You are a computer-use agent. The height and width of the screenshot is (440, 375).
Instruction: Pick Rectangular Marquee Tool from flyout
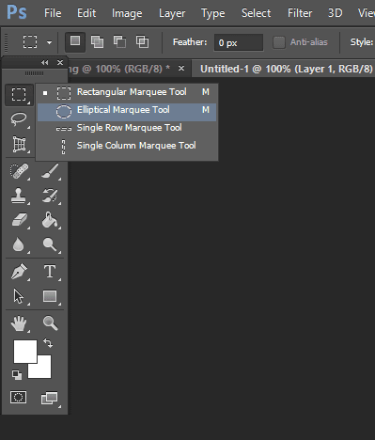[127, 92]
